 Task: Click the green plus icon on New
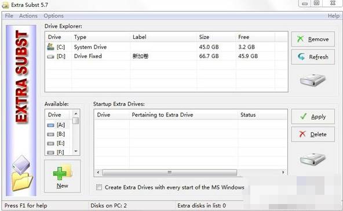[x=60, y=173]
